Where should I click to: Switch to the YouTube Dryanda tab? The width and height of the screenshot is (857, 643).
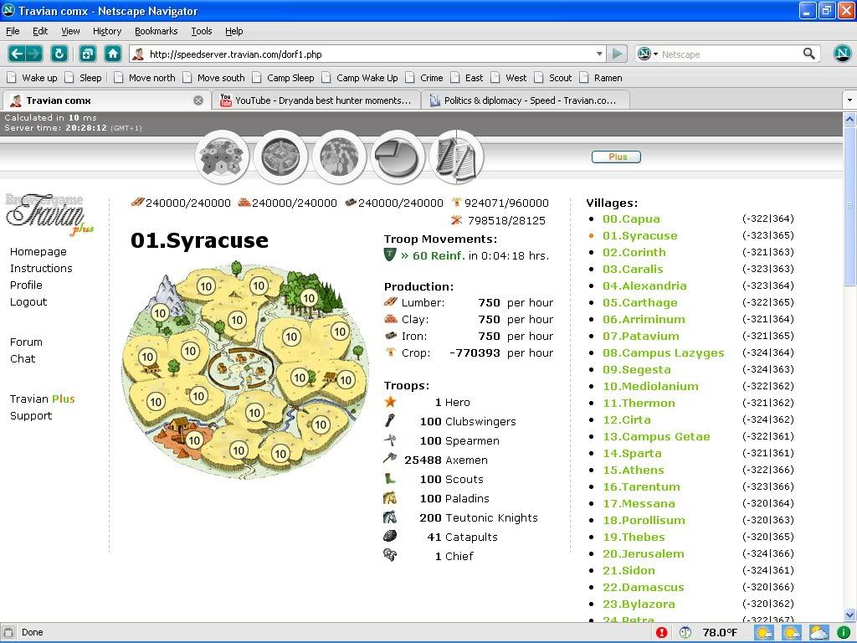pos(316,100)
